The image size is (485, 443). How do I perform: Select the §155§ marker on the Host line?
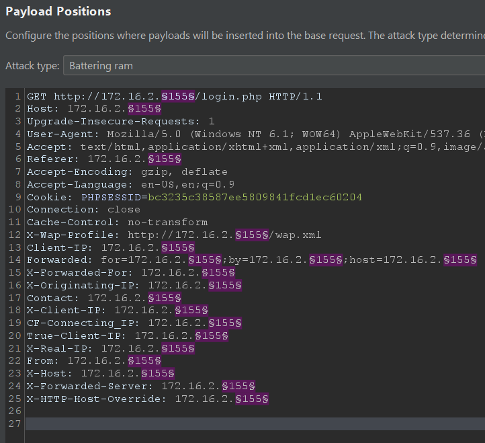pyautogui.click(x=144, y=109)
